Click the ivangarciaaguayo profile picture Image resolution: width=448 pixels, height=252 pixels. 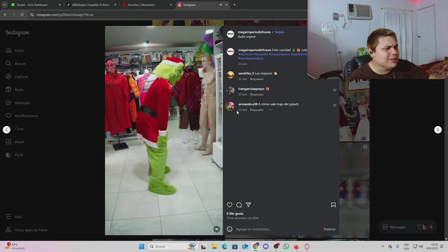click(x=230, y=90)
